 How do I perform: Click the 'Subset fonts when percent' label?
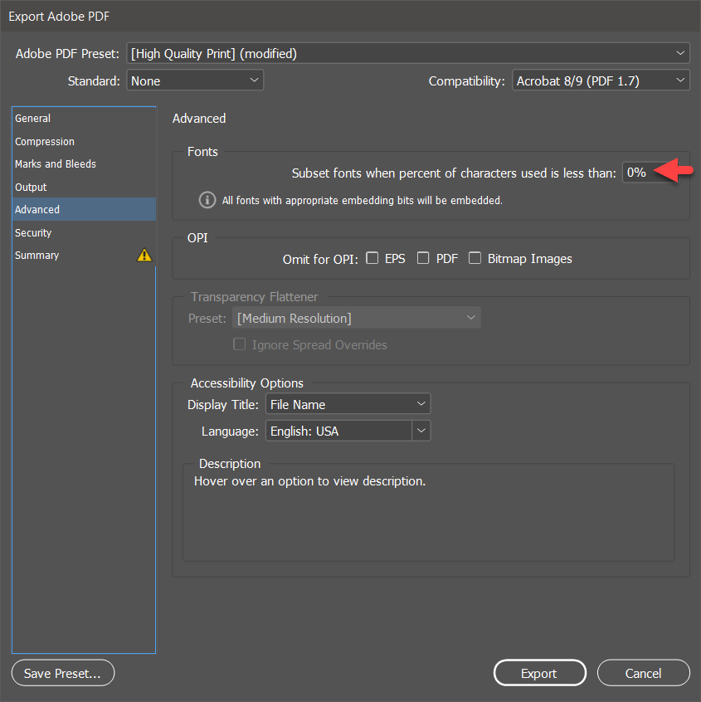coord(454,173)
